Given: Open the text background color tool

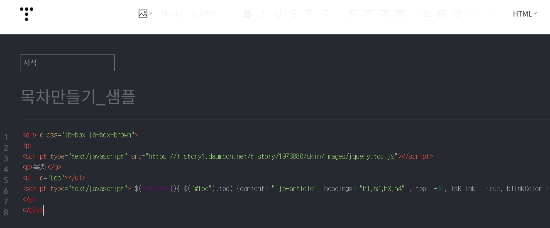Looking at the screenshot, I should coord(326,14).
